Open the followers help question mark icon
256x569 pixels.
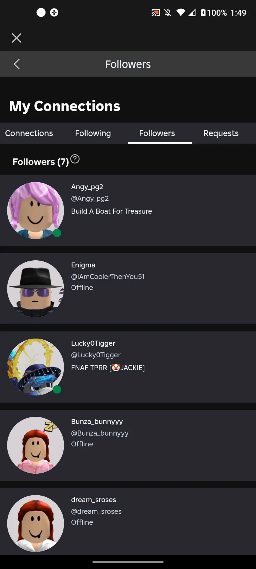click(75, 159)
